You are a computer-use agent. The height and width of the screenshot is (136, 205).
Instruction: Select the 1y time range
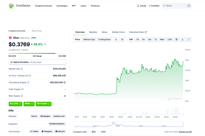pyautogui.click(x=156, y=40)
